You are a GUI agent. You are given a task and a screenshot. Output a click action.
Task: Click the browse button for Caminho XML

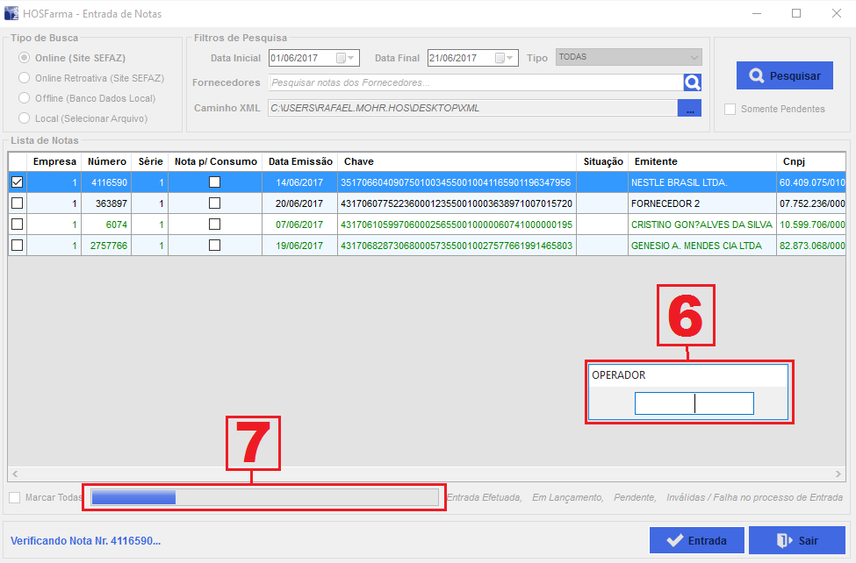tap(689, 109)
